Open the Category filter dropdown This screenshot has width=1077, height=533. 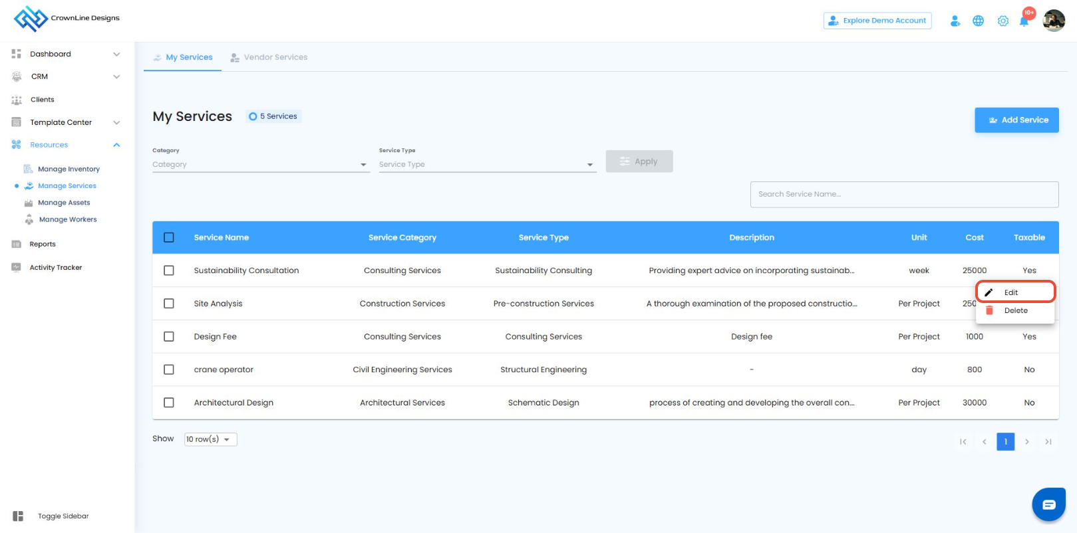260,165
